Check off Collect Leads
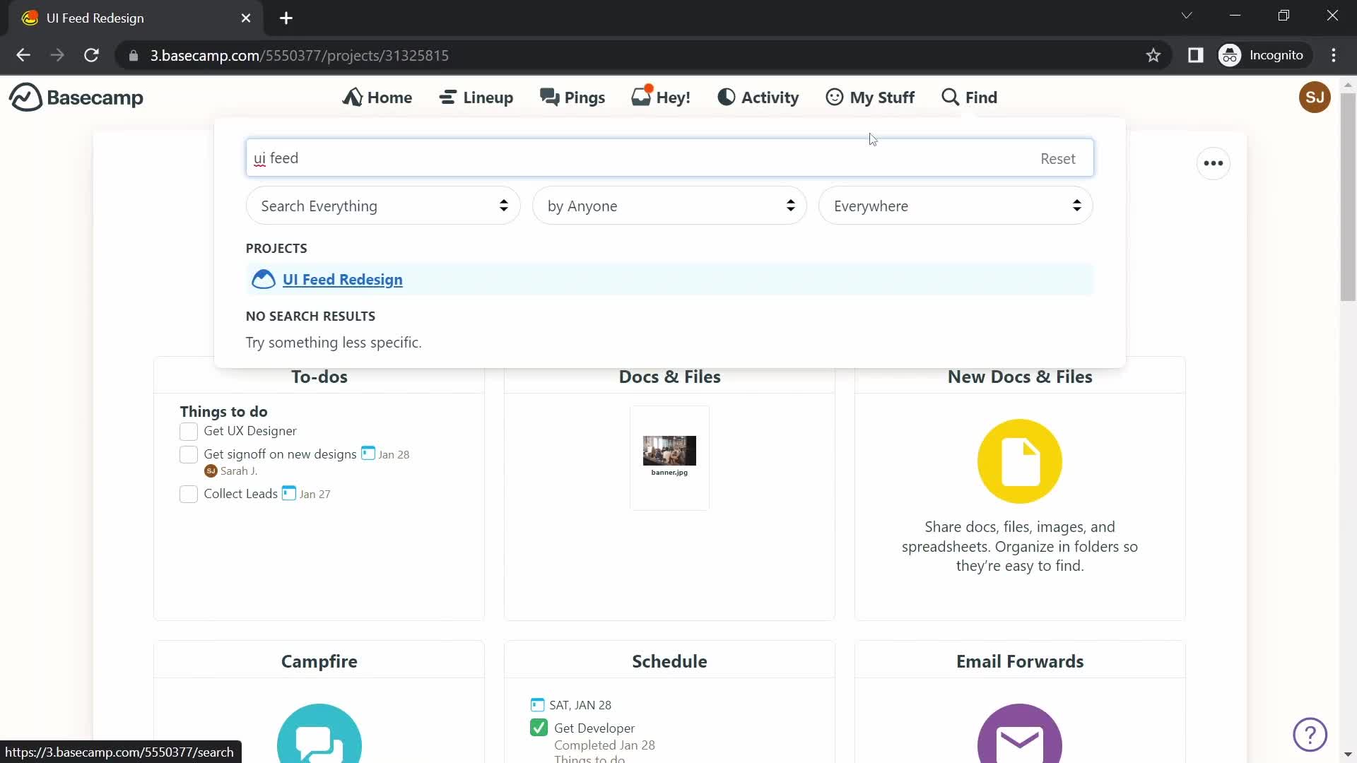The width and height of the screenshot is (1357, 763). pos(189,494)
